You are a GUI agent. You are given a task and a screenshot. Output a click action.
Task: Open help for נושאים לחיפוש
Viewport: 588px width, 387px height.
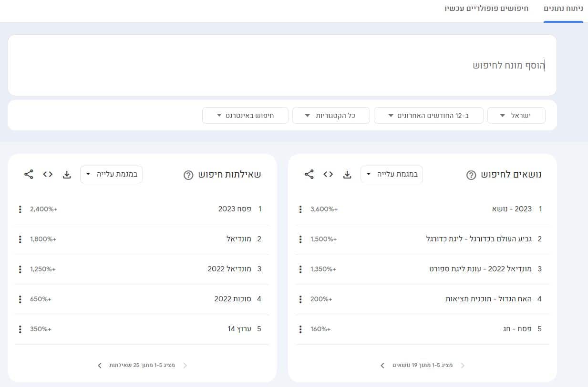(x=471, y=175)
